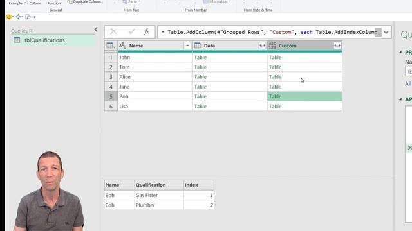Open Tom's Table link in Custom column

click(x=275, y=67)
